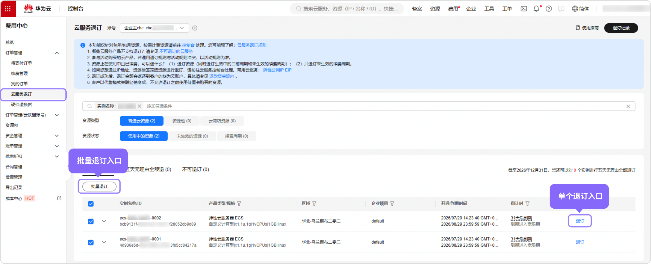
Task: Select the 未生效的资源 (0) status
Action: tap(192, 136)
